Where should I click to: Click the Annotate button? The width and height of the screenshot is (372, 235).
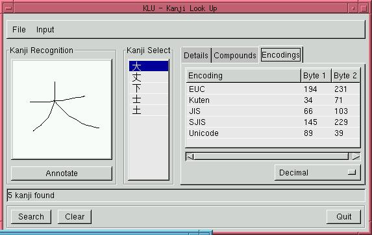62,173
